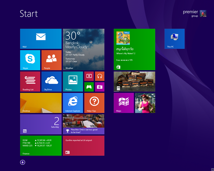
Task: Open the SkyDrive tile
Action: [x=51, y=81]
